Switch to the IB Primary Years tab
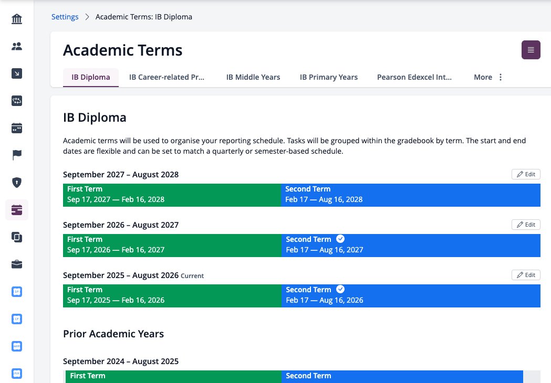Image resolution: width=551 pixels, height=383 pixels. (x=329, y=77)
